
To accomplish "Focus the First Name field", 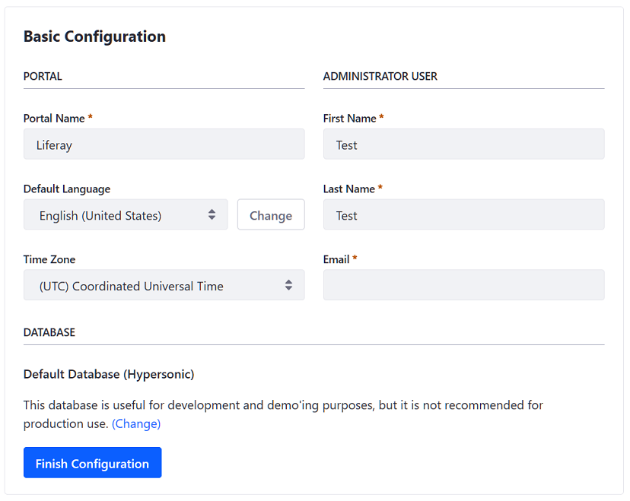I will pos(463,144).
